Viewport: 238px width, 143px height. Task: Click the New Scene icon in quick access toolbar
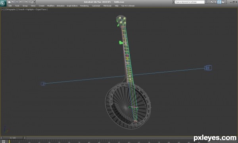[9, 2]
